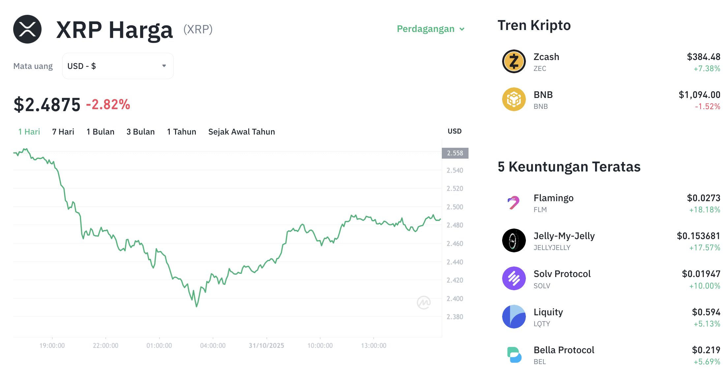
Task: Select the Flamingo token icon
Action: pos(513,203)
